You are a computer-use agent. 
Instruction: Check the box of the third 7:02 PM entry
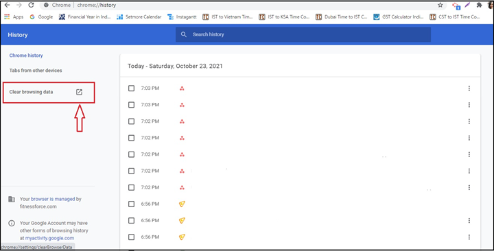pyautogui.click(x=131, y=154)
